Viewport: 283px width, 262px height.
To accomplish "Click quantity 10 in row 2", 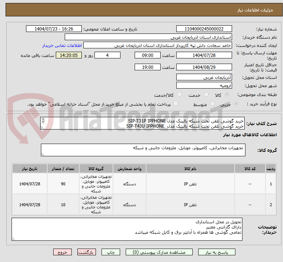I will pos(63,205).
